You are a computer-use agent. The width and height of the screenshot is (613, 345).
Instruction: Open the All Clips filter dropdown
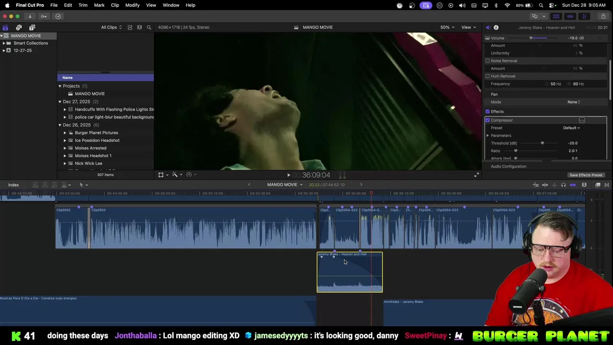(x=111, y=27)
